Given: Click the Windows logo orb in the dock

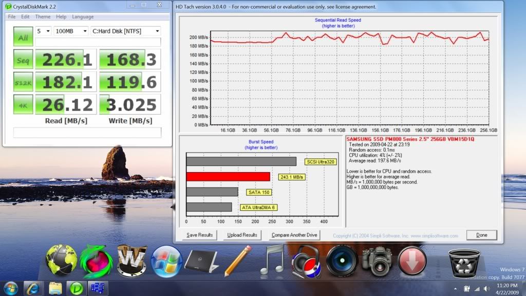Looking at the screenshot, I should (x=166, y=261).
